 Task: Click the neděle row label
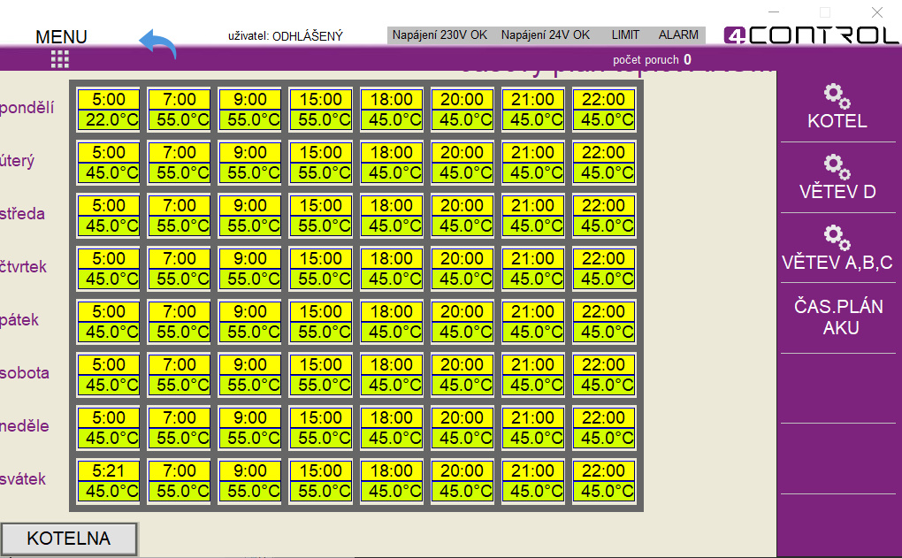[25, 426]
